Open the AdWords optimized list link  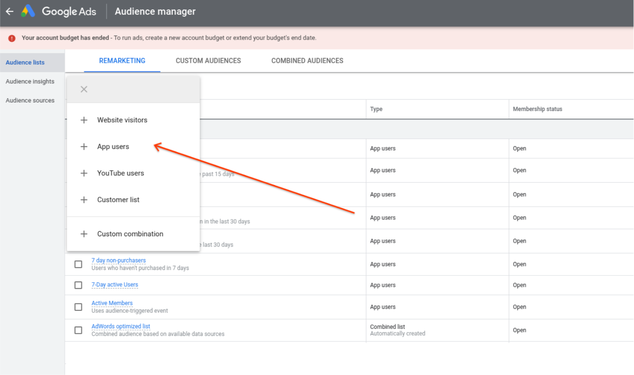[x=121, y=326]
